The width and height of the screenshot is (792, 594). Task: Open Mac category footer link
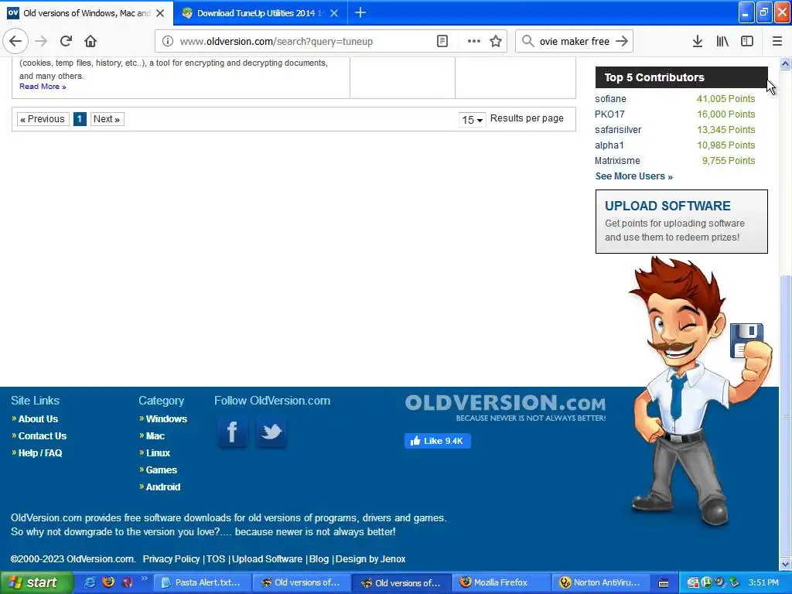(x=155, y=436)
